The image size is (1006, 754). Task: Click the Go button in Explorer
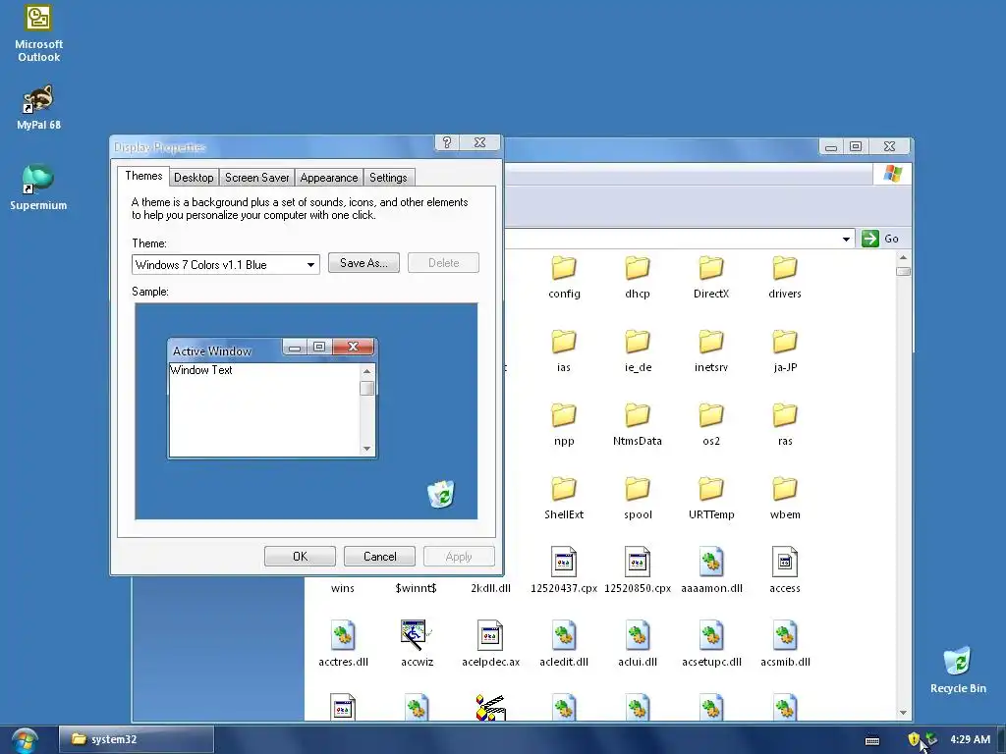coord(880,239)
